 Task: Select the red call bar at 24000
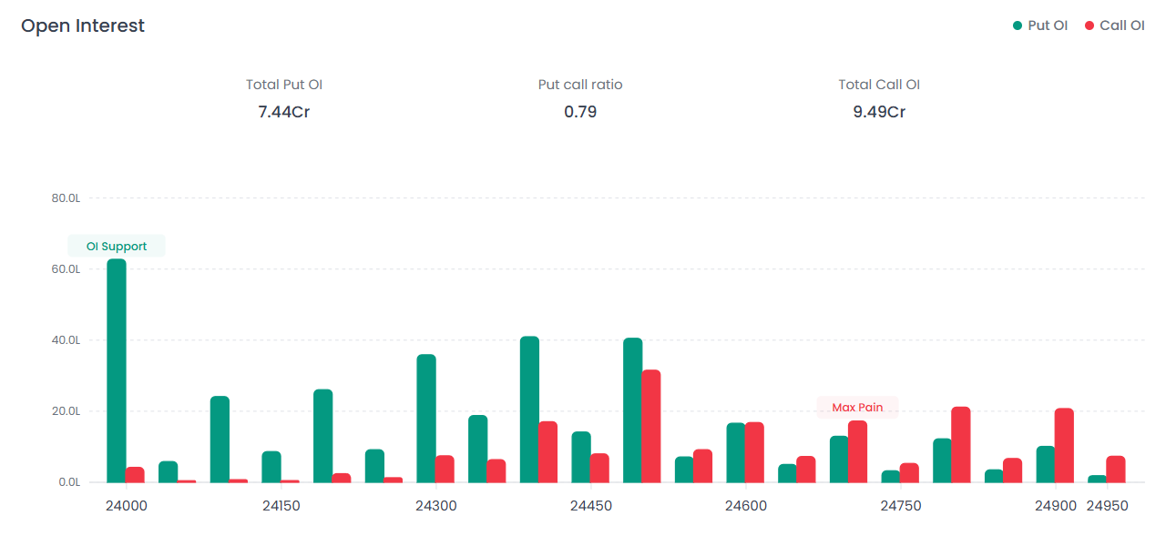135,474
